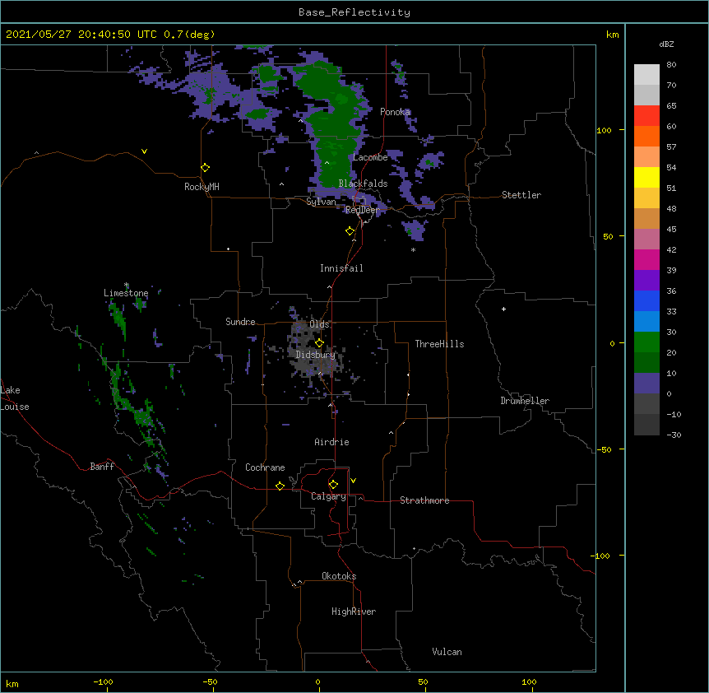Select the Stettler city label
Viewport: 709px width, 693px height.
tap(521, 195)
